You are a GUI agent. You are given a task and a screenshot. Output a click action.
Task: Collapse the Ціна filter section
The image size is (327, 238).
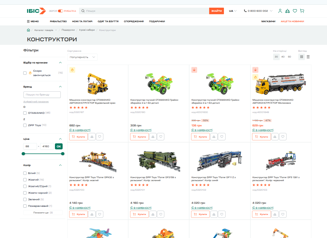[60, 139]
